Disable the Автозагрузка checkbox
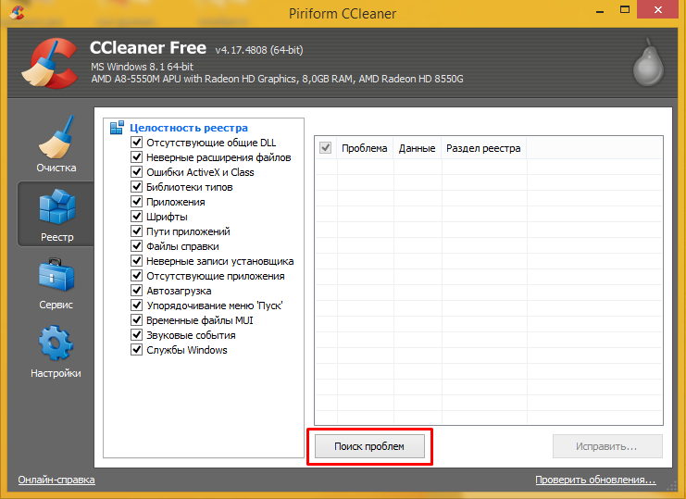686x499 pixels. (136, 291)
